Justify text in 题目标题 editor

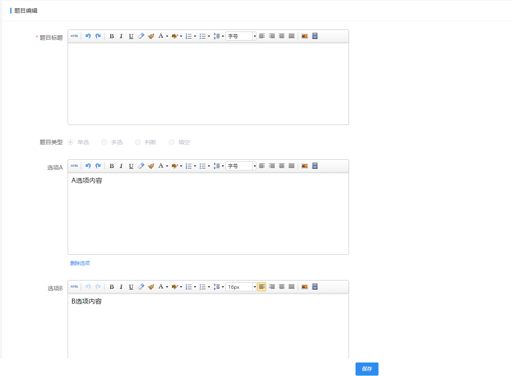point(291,36)
